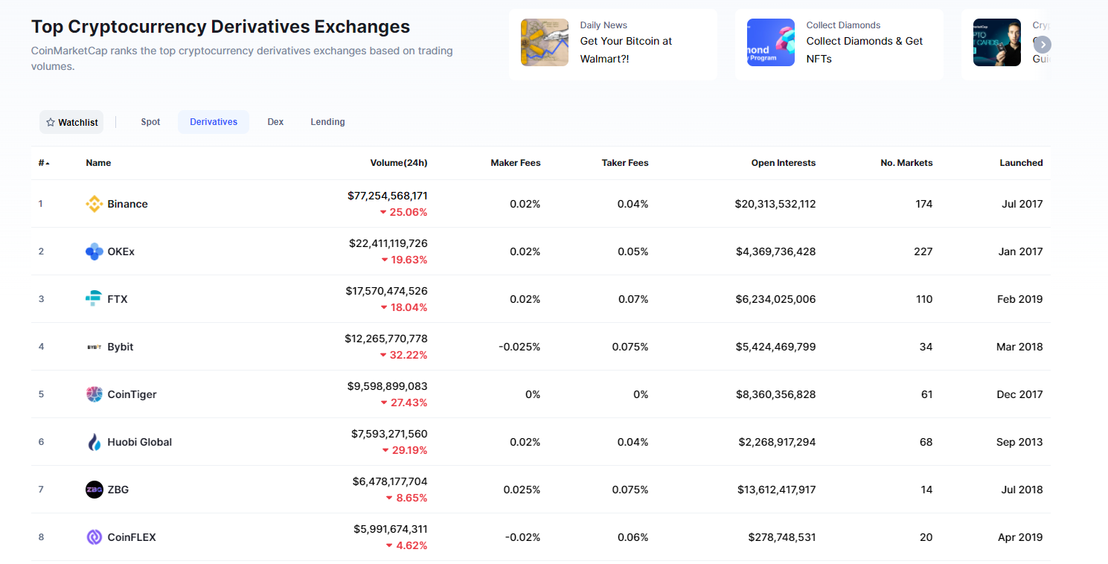Click the CoinTiger logo icon
The height and width of the screenshot is (564, 1108).
94,394
